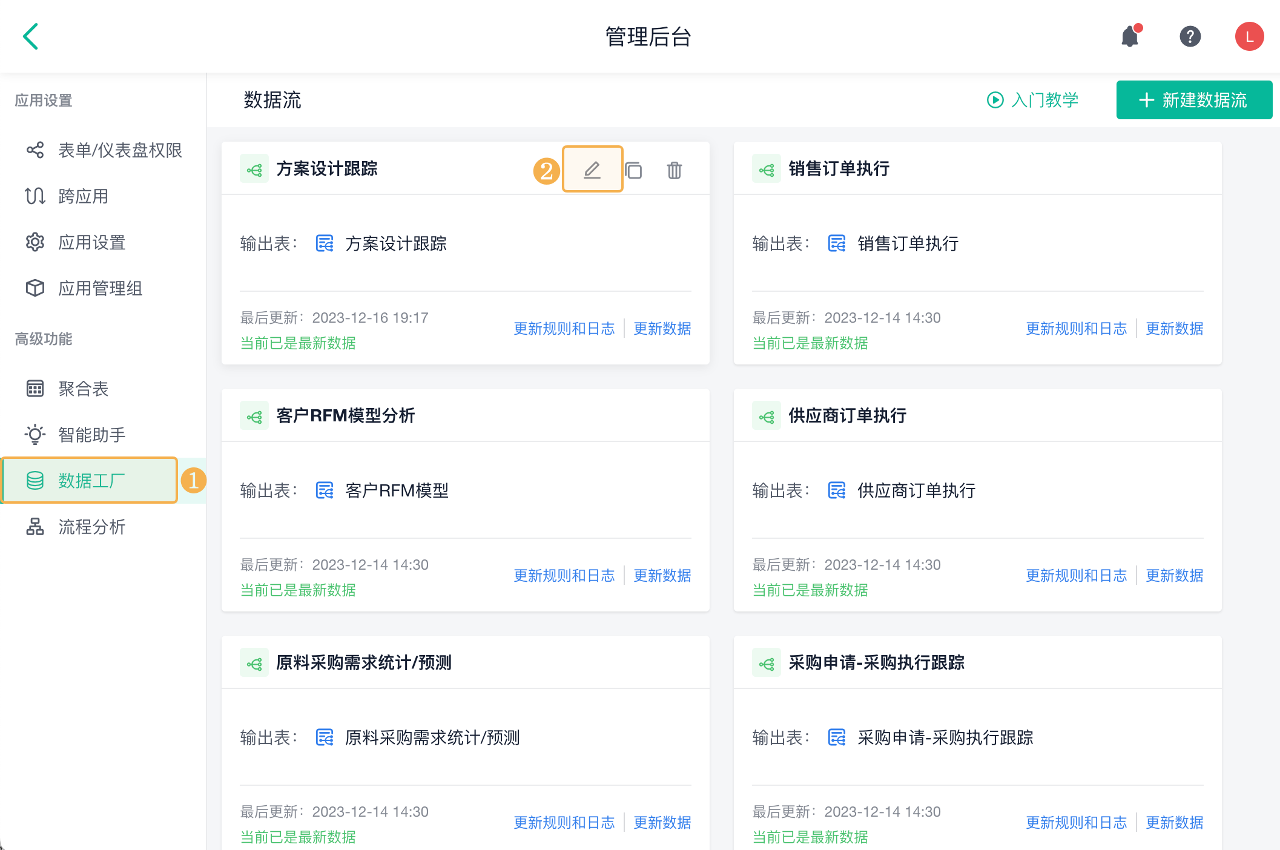Click the 原料采购需求统计/预测 card flow icon
The height and width of the screenshot is (850, 1280).
pyautogui.click(x=254, y=663)
